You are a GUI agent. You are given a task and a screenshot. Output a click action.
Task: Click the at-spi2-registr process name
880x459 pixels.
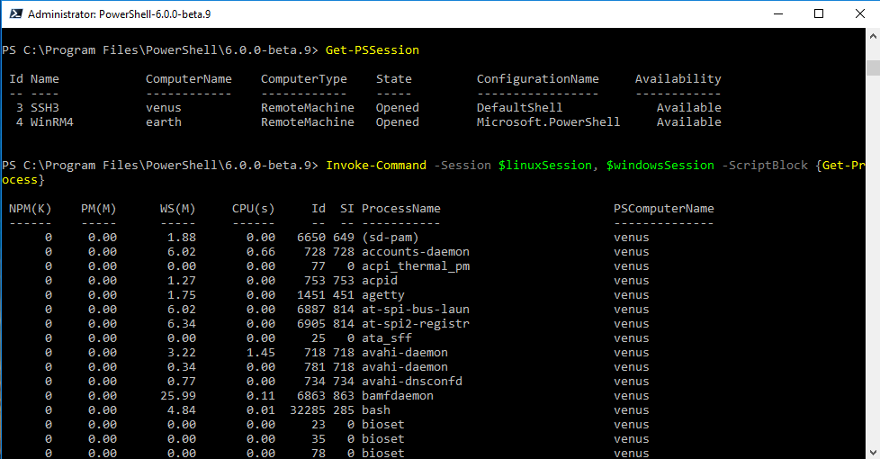(416, 324)
